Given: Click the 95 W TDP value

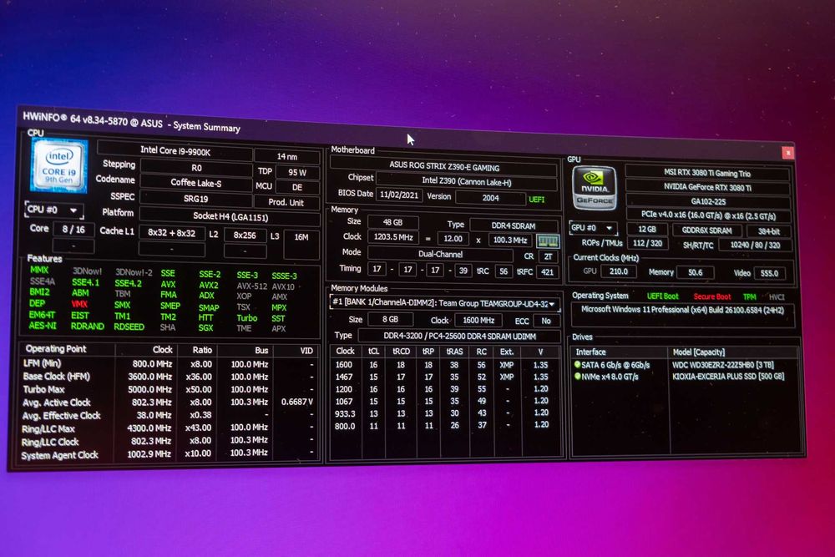Looking at the screenshot, I should pos(297,173).
